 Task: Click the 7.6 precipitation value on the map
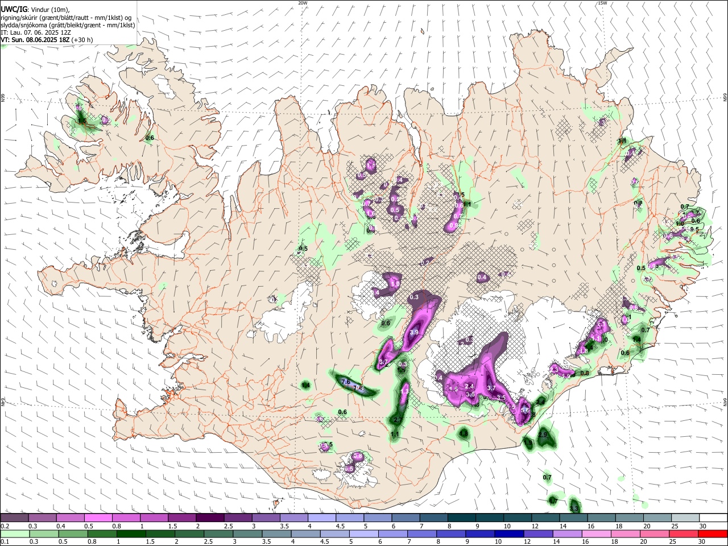tap(345, 382)
